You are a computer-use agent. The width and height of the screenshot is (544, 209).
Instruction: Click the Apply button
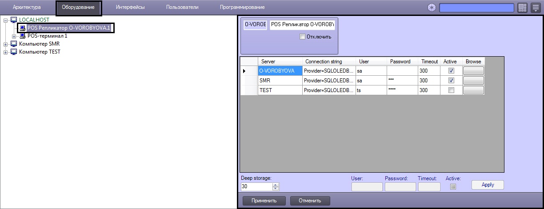tap(488, 185)
